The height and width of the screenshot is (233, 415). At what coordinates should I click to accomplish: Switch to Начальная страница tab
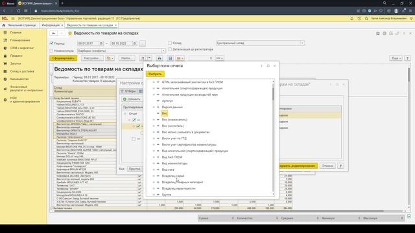pos(19,25)
